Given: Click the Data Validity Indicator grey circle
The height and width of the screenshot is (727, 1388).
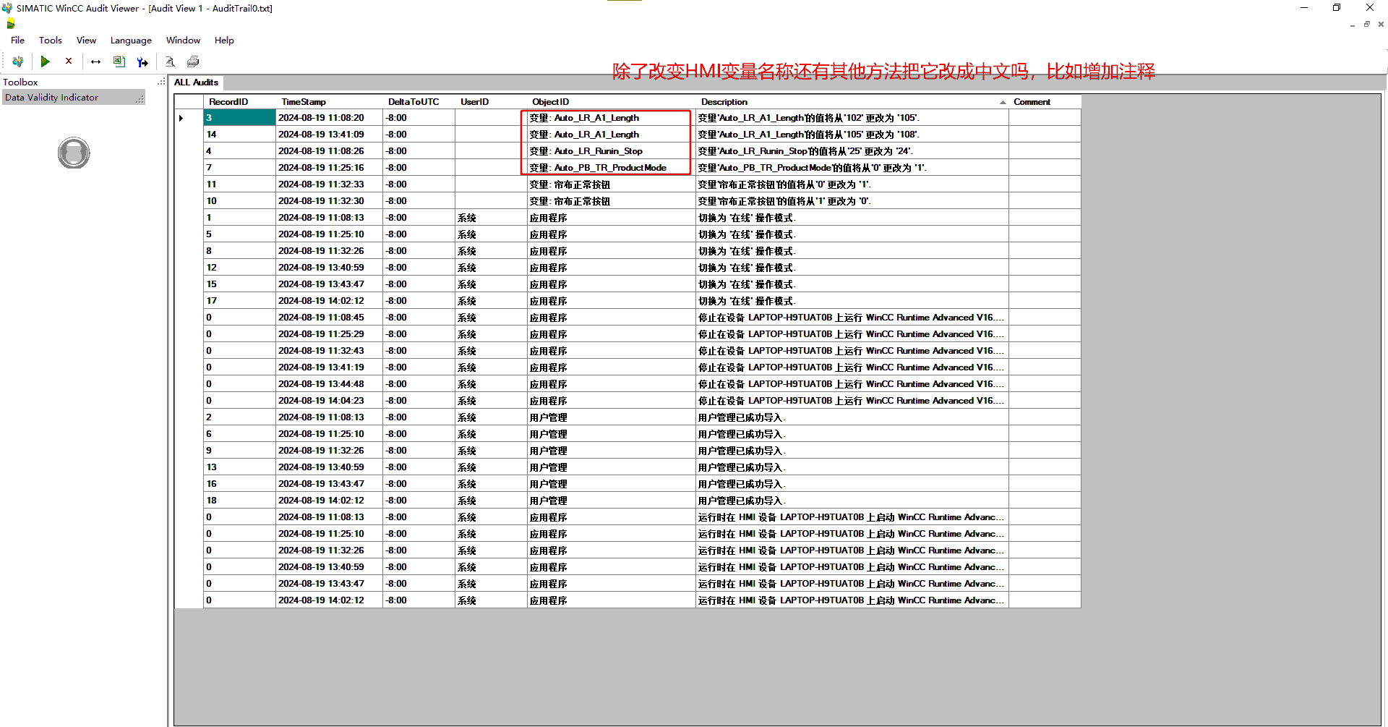Looking at the screenshot, I should (74, 153).
